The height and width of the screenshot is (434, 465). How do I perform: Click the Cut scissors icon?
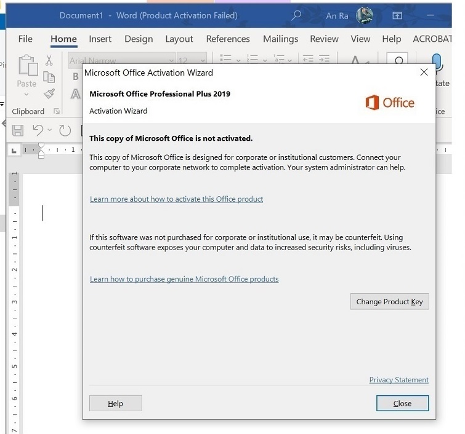tap(49, 60)
